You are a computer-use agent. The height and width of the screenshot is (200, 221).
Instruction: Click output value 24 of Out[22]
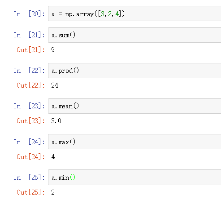click(x=55, y=85)
